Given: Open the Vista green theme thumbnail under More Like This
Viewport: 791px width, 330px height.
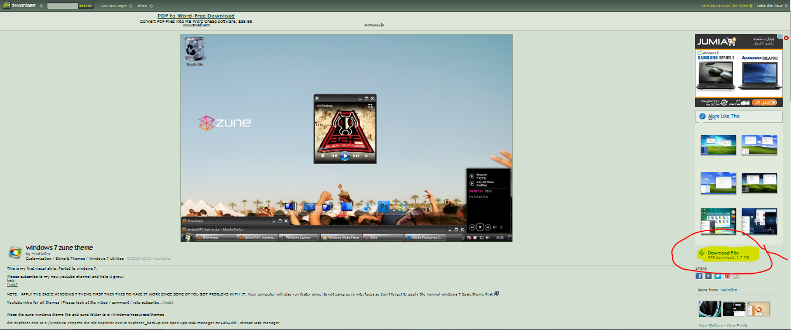Looking at the screenshot, I should click(718, 221).
